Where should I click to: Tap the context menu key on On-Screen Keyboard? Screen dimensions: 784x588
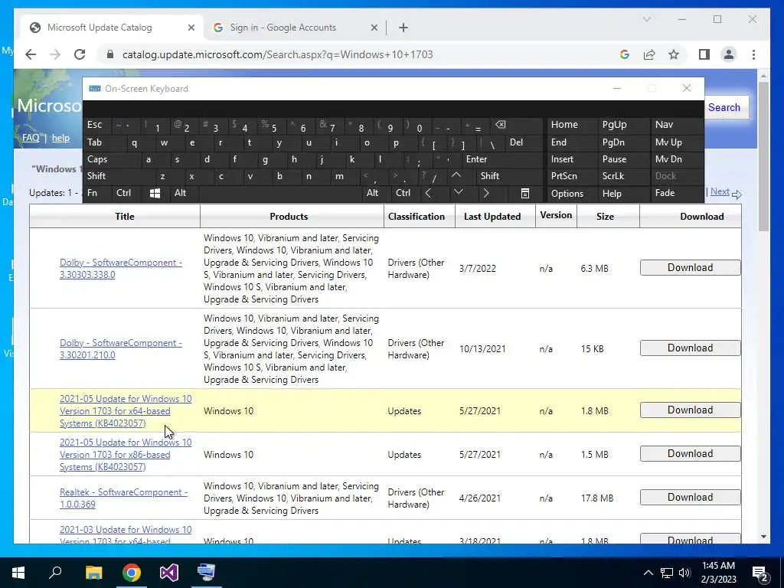[x=525, y=194]
